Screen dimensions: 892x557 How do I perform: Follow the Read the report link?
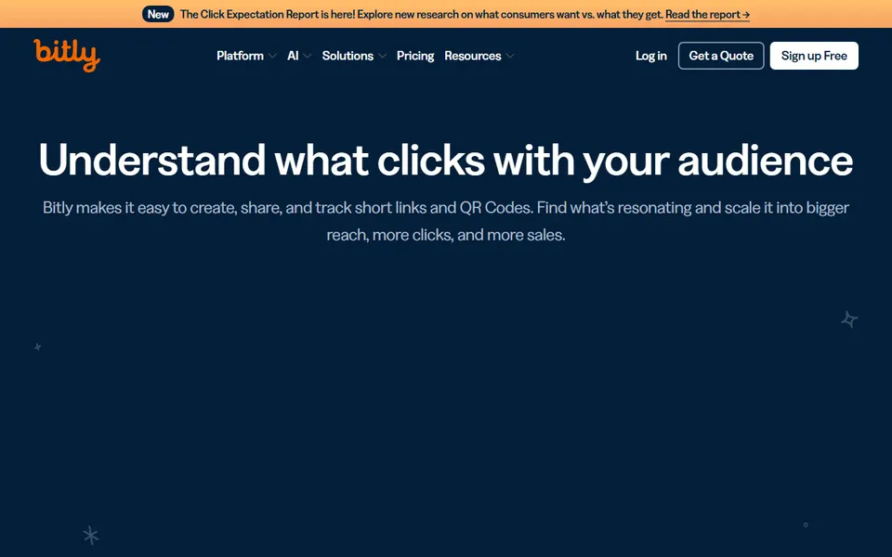pyautogui.click(x=707, y=14)
